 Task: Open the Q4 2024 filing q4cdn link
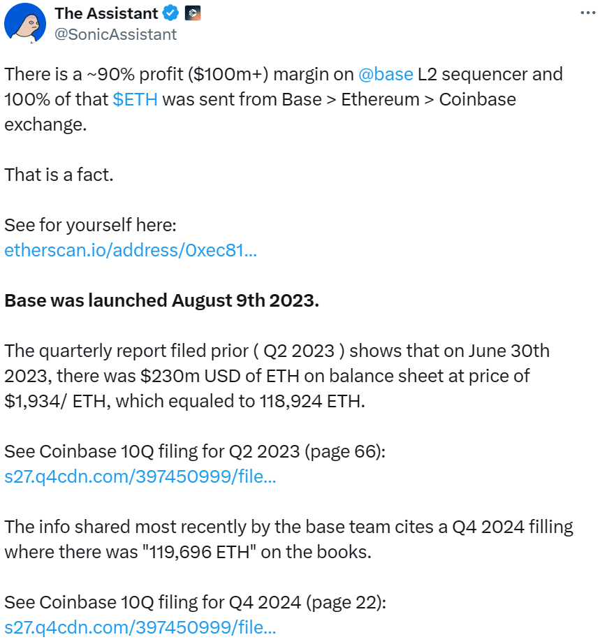point(140,627)
